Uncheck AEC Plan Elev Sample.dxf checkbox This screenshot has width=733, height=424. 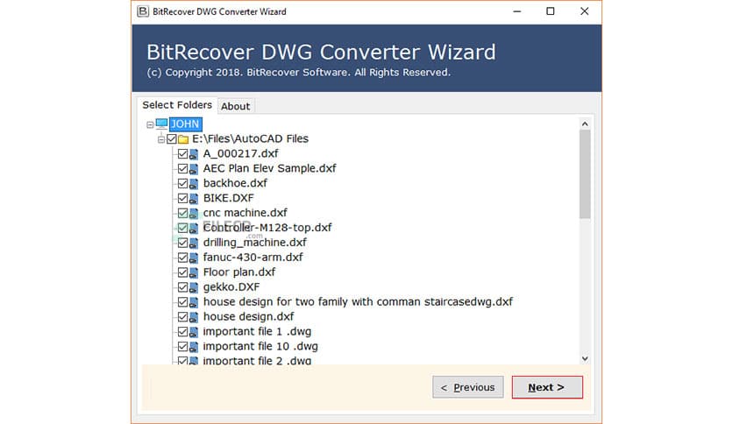(182, 168)
